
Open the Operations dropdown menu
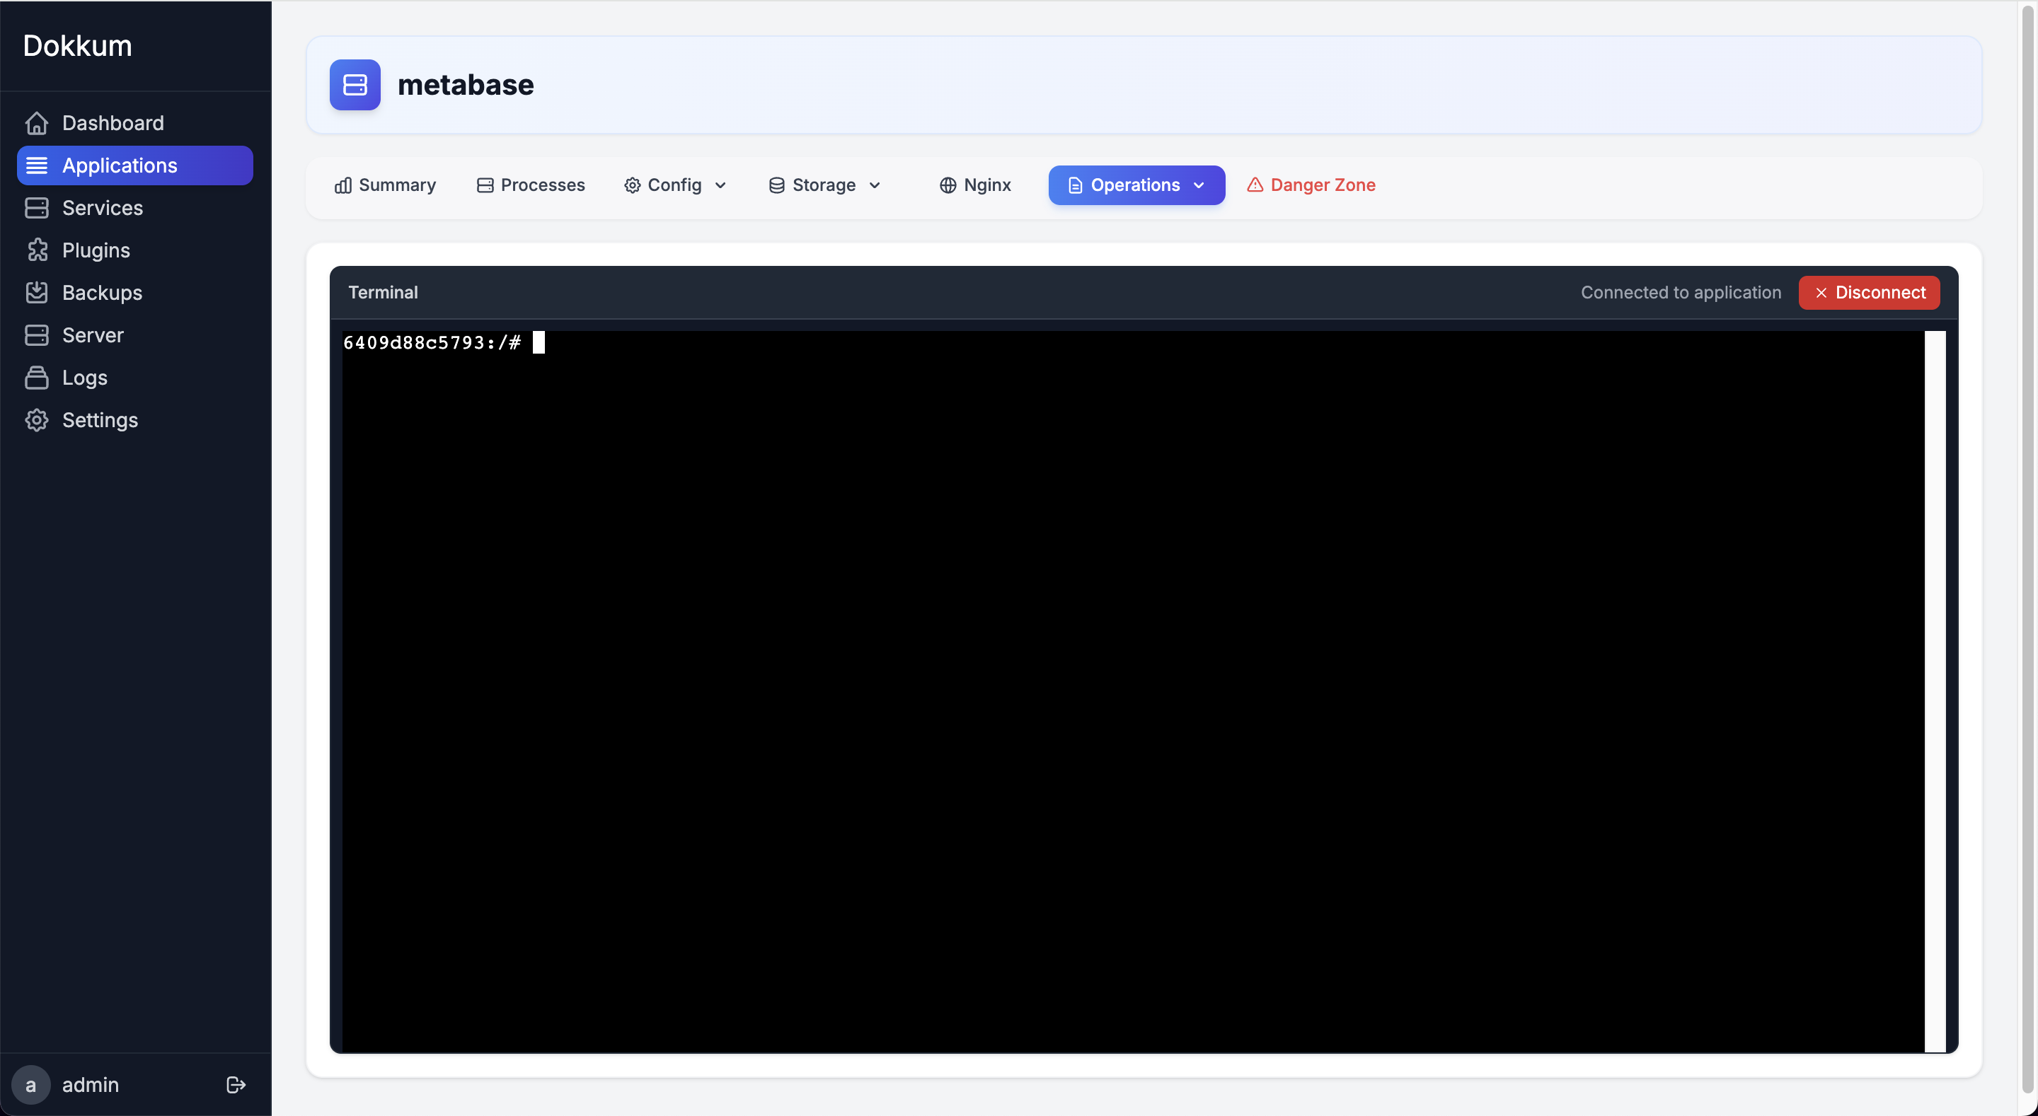[1136, 185]
